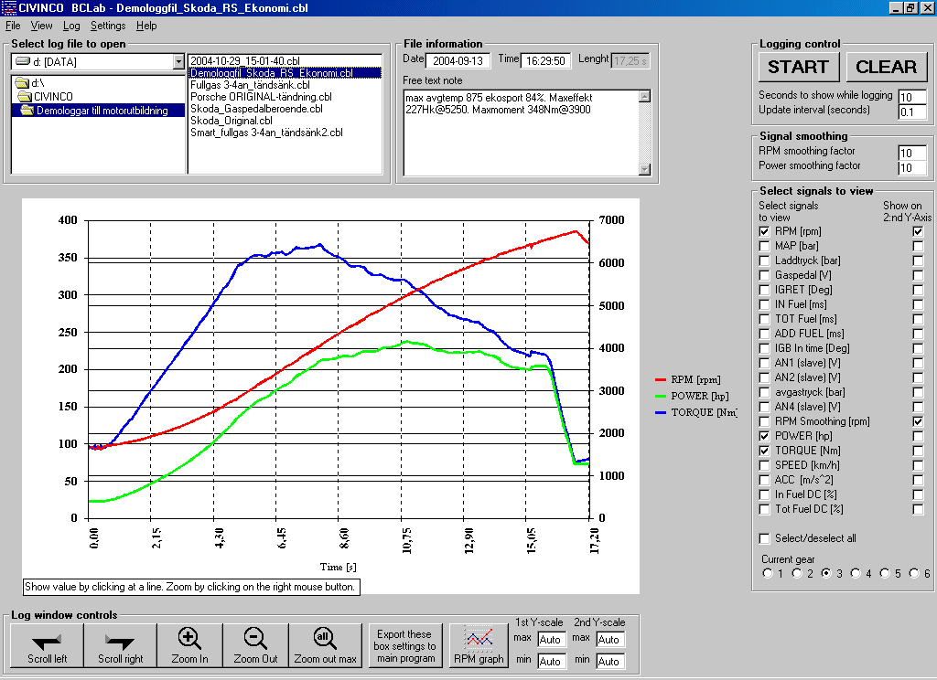
Task: Open the View menu
Action: 41,26
